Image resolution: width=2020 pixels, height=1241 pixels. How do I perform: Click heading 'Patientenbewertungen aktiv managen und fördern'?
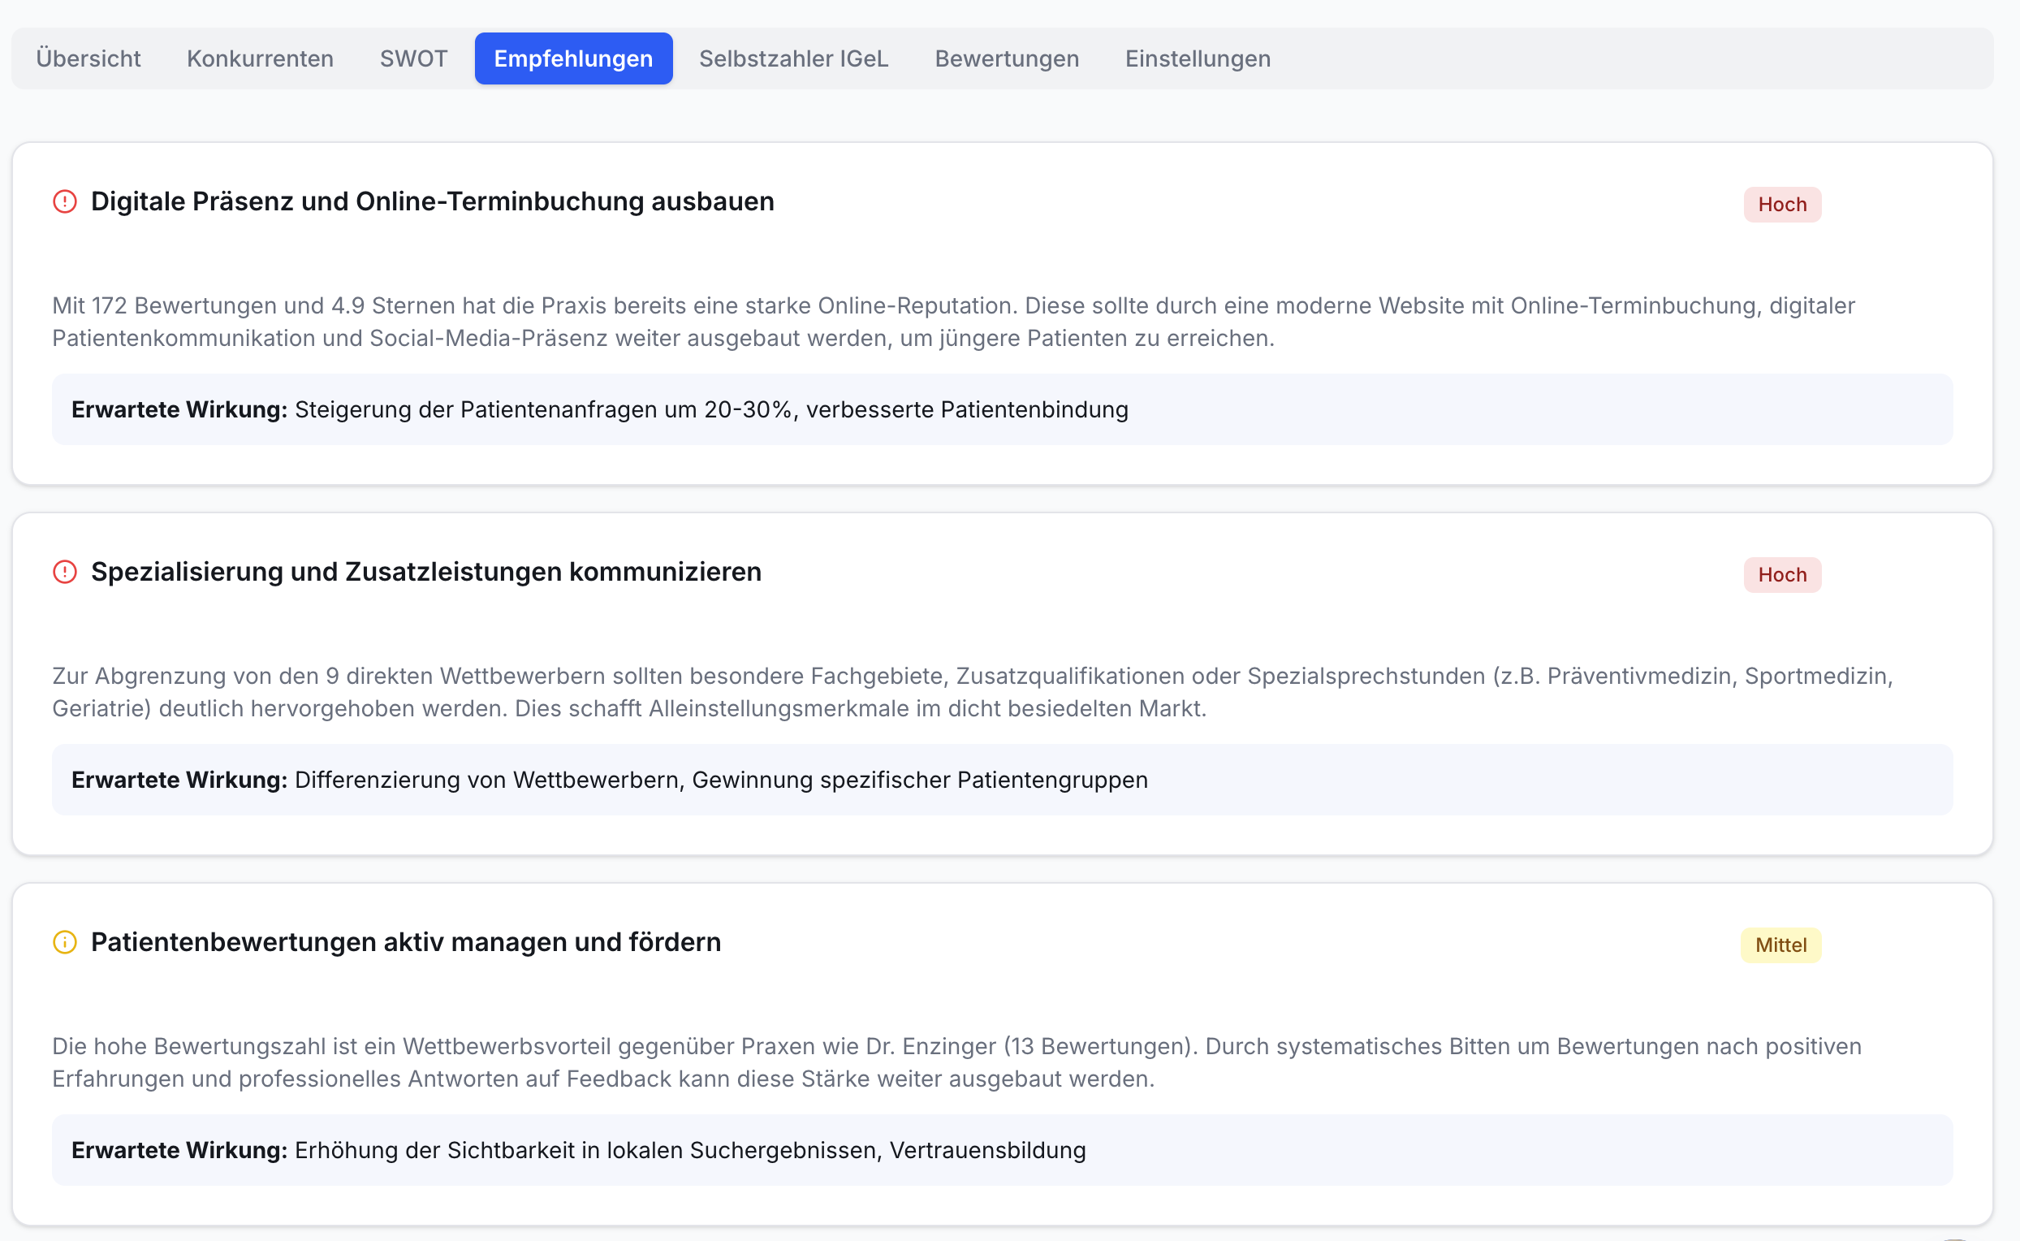click(x=406, y=941)
